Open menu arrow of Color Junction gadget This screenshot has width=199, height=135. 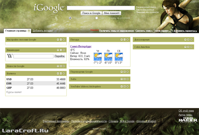pos(185,47)
